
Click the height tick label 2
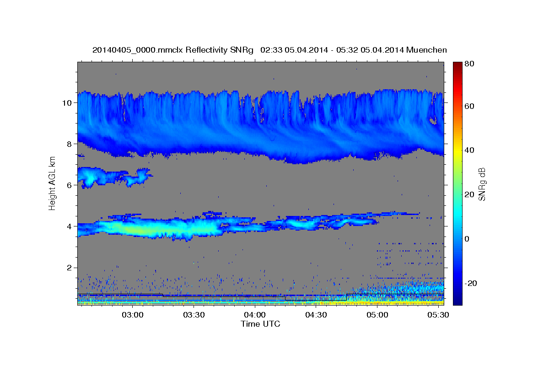69,268
